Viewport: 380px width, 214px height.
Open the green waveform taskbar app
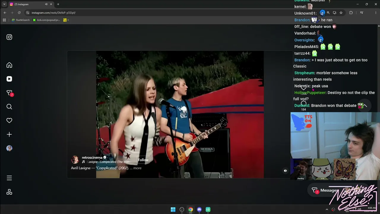coord(208,210)
